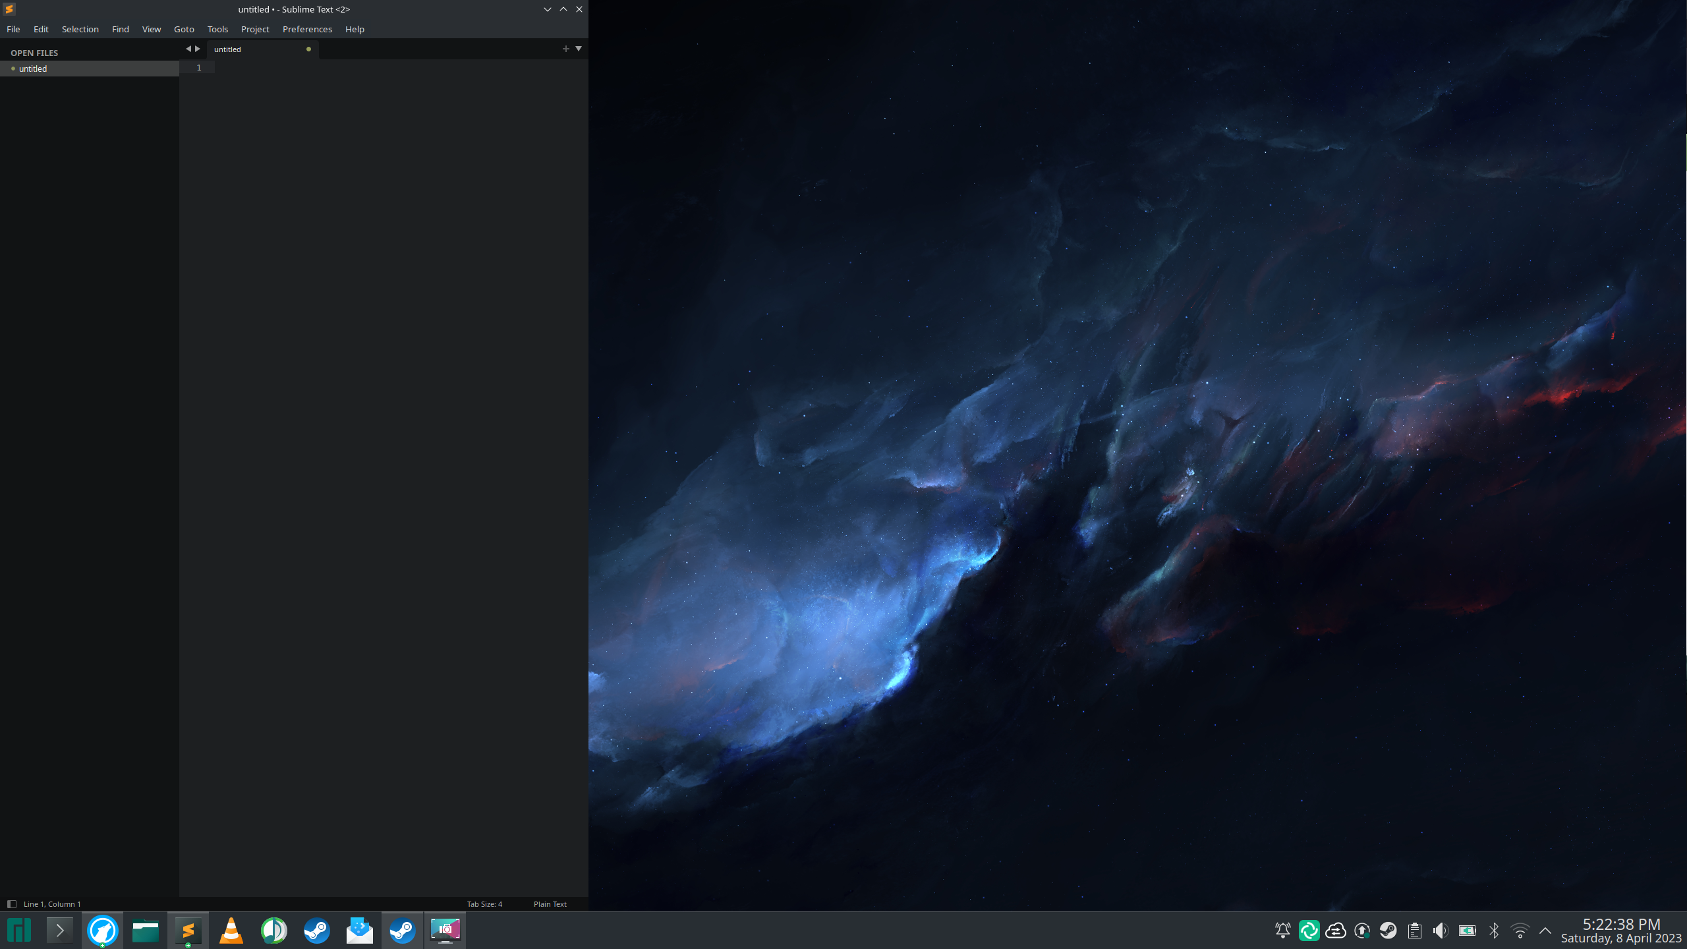Select untitled in the Open Files sidebar
Image resolution: width=1687 pixels, height=949 pixels.
(90, 69)
